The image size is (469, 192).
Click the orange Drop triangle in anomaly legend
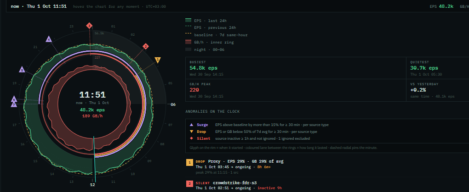[191, 132]
